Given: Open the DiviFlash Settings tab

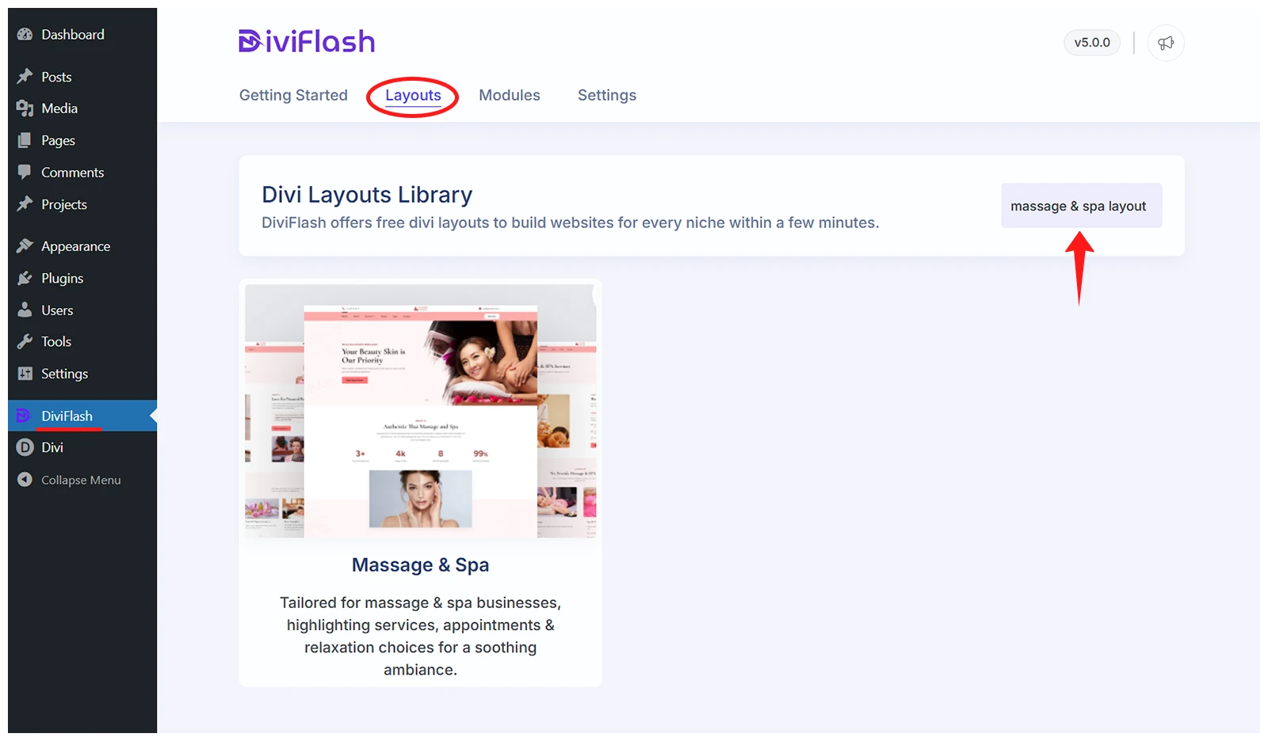Looking at the screenshot, I should click(x=606, y=95).
